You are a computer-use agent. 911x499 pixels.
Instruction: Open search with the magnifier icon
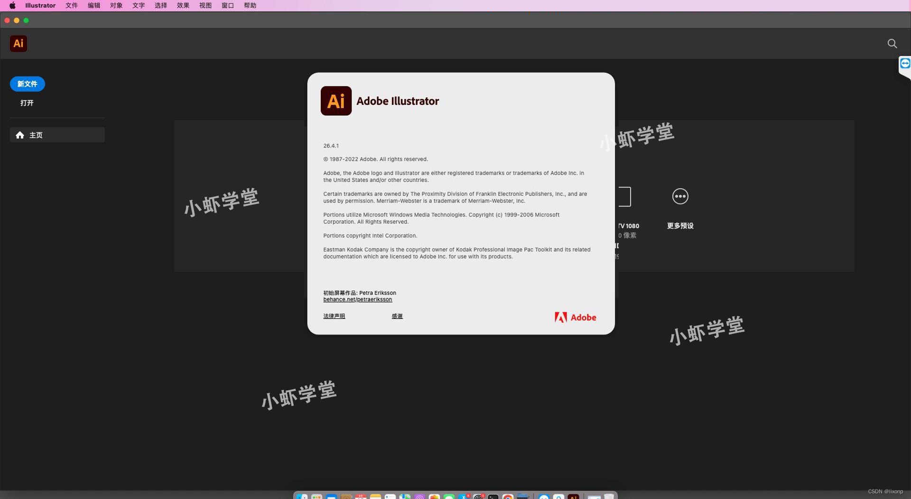click(x=892, y=44)
